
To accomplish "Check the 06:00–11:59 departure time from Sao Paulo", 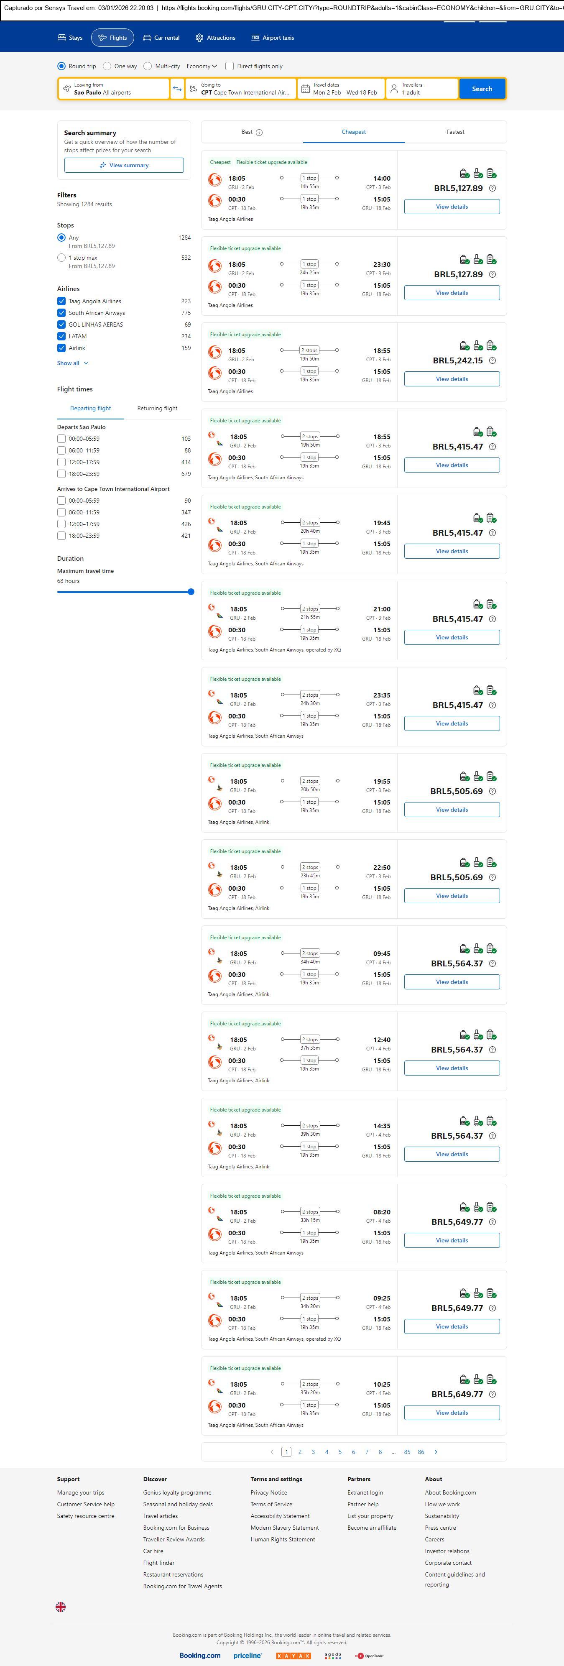I will [61, 450].
